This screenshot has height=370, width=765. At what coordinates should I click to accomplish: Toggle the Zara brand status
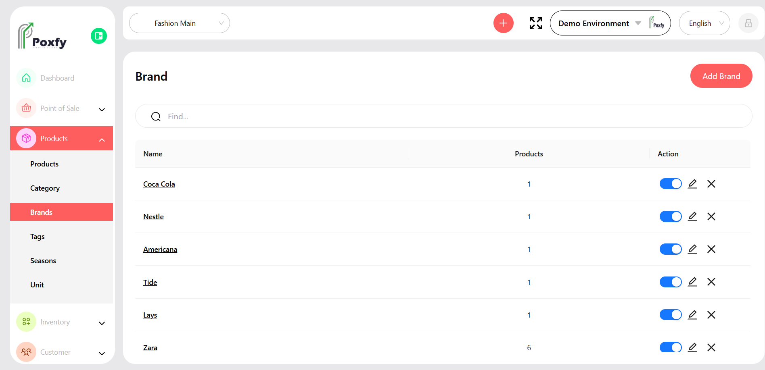click(671, 347)
